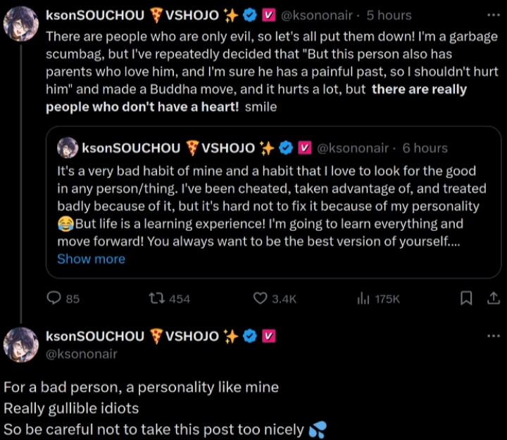
Task: Click bottom tweet profile avatar
Action: (x=21, y=345)
